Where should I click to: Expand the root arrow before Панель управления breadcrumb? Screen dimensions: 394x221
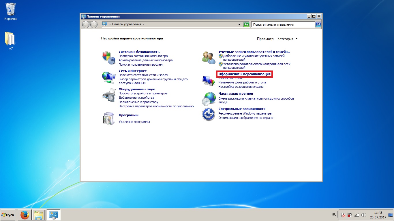(x=110, y=24)
